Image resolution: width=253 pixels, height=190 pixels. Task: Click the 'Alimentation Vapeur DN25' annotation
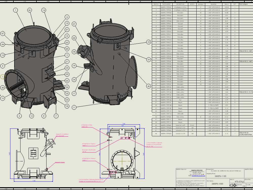tap(89, 144)
